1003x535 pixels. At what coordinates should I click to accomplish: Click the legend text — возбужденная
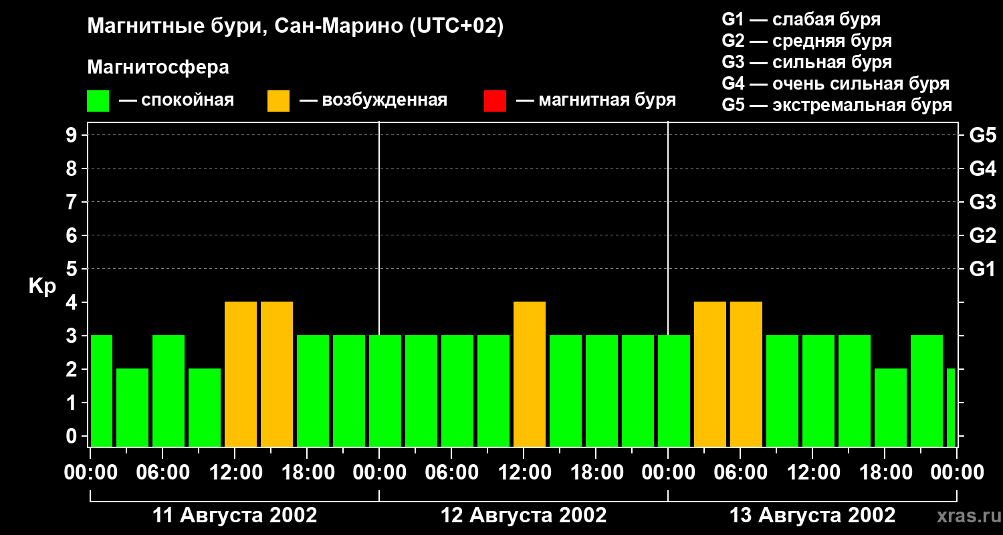373,101
